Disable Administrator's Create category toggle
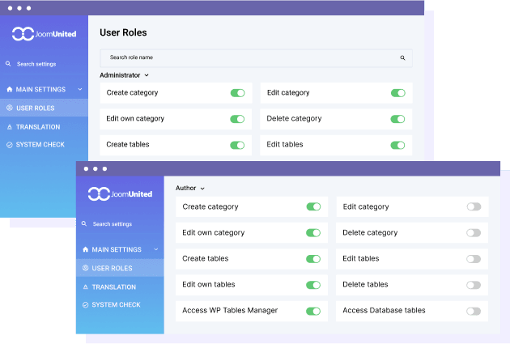Screen dimensions: 510x344 237,93
